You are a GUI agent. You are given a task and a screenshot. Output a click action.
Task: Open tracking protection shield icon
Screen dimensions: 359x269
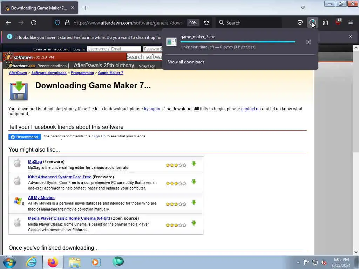coord(57,23)
